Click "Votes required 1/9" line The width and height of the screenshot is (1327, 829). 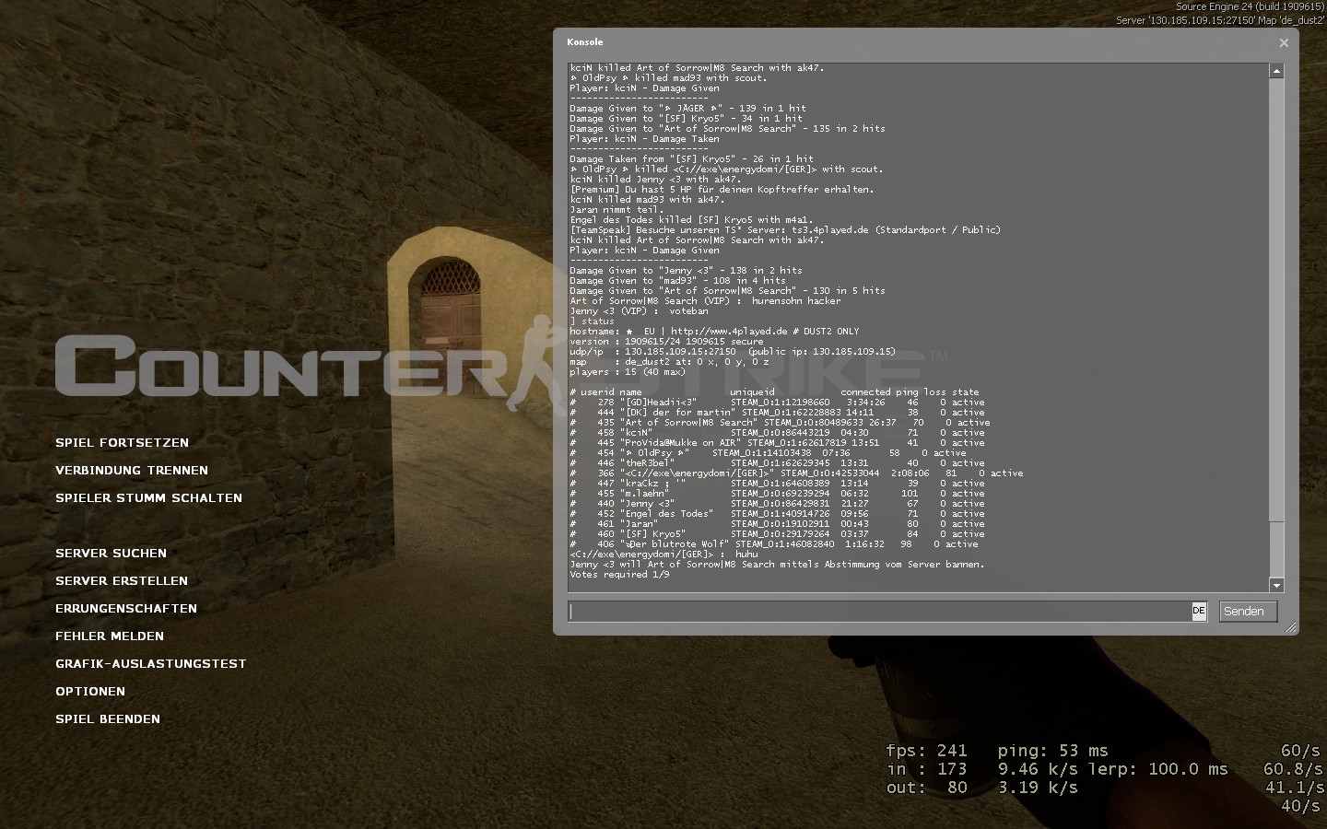[x=619, y=575]
